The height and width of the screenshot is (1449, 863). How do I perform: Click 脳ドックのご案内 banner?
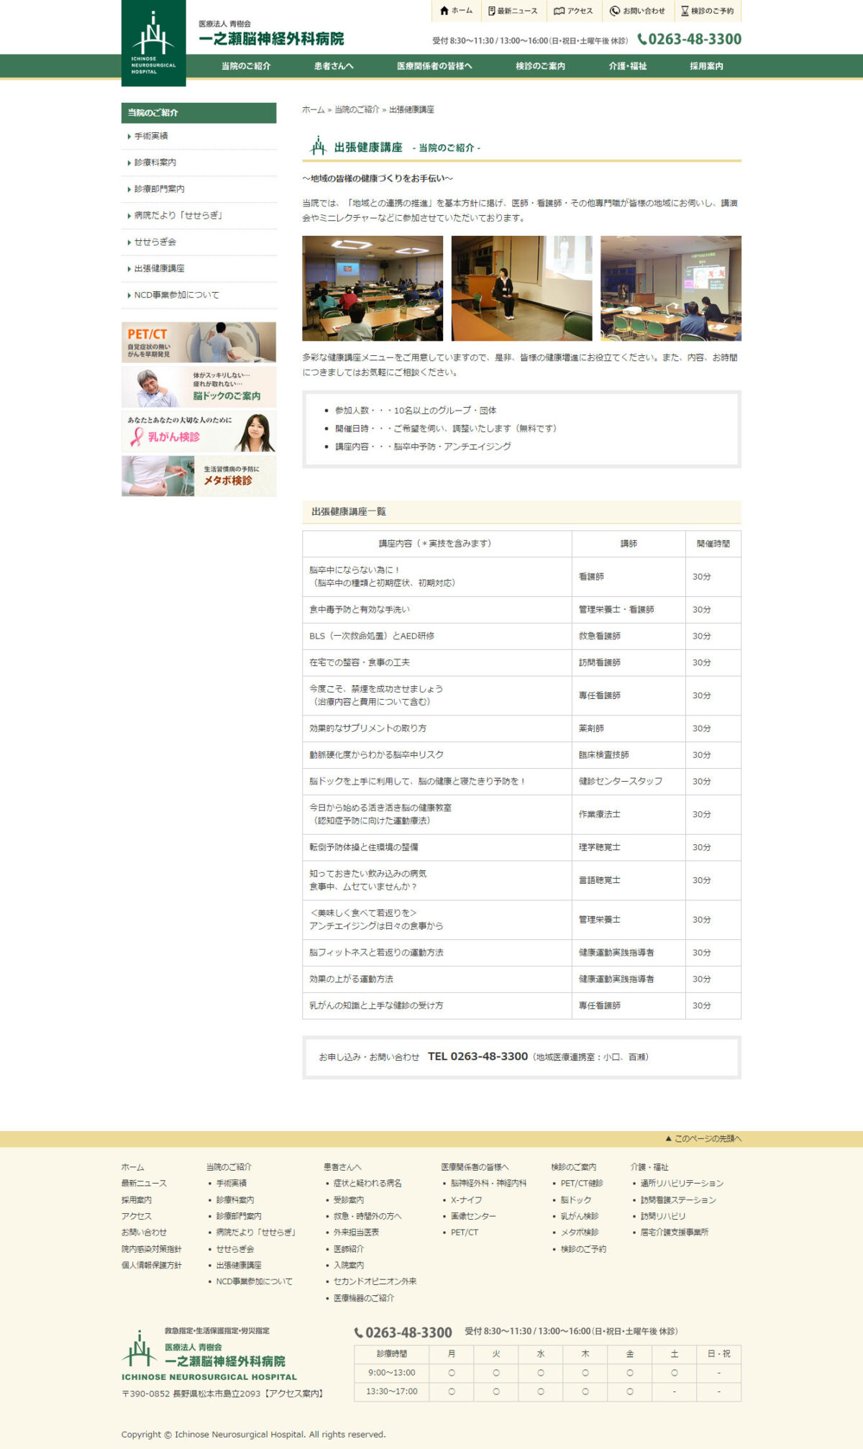click(x=198, y=387)
